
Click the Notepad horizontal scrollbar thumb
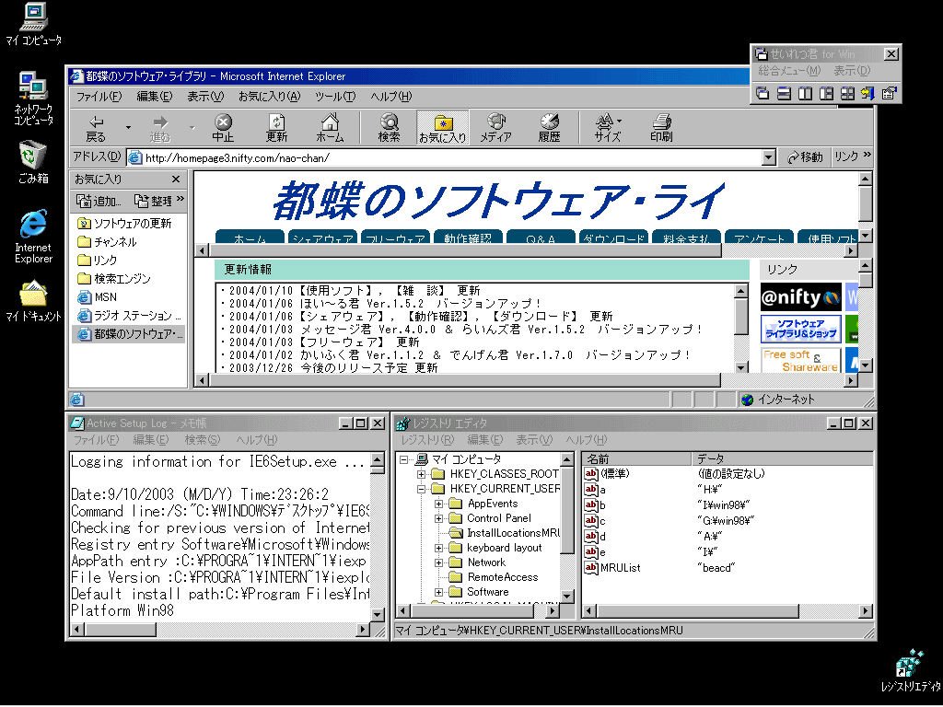click(x=121, y=630)
